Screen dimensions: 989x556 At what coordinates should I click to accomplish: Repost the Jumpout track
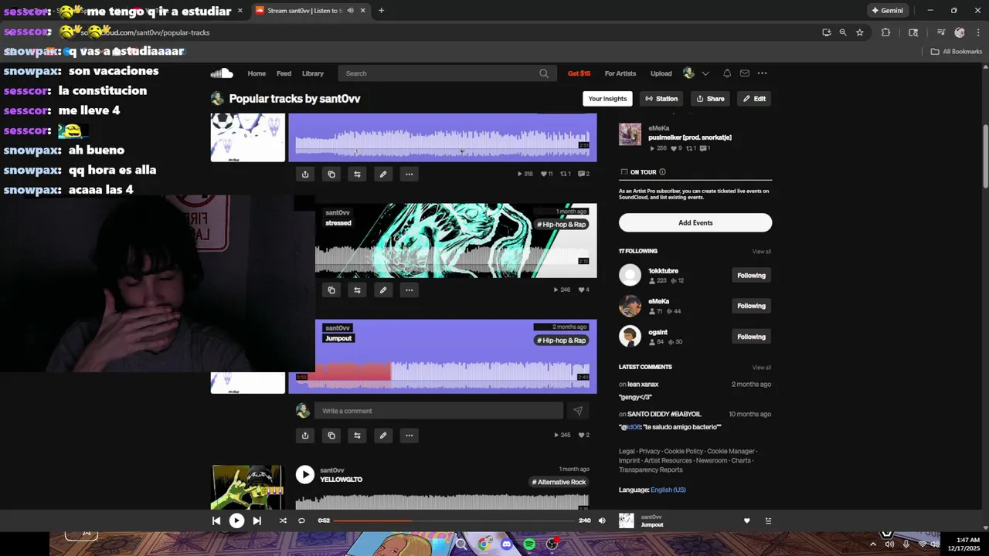tap(357, 436)
